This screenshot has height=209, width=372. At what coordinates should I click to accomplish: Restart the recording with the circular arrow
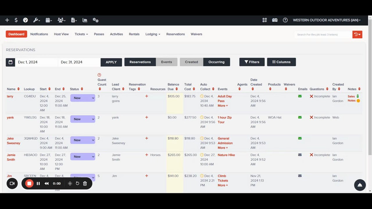(78, 183)
